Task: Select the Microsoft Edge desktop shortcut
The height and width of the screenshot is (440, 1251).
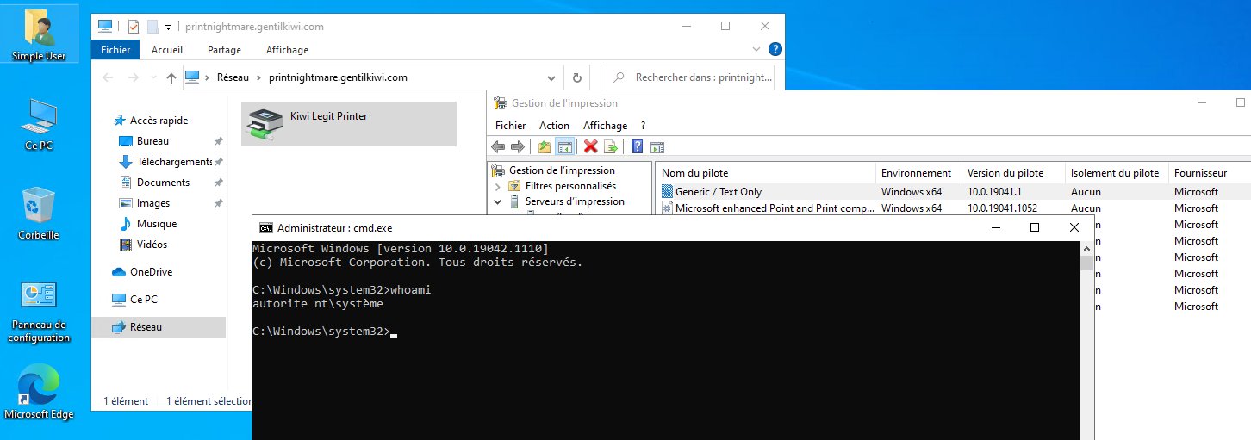Action: tap(39, 392)
